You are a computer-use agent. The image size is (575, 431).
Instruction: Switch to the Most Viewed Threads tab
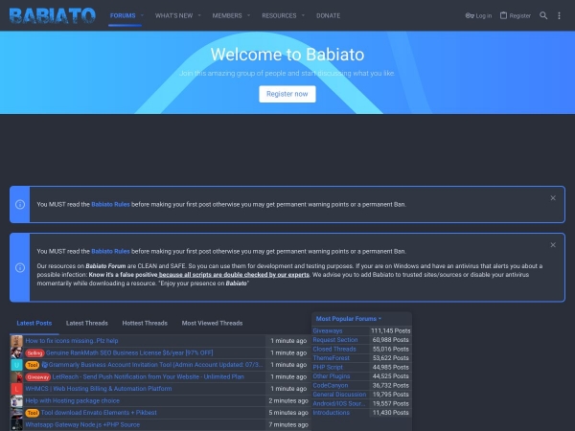coord(212,323)
